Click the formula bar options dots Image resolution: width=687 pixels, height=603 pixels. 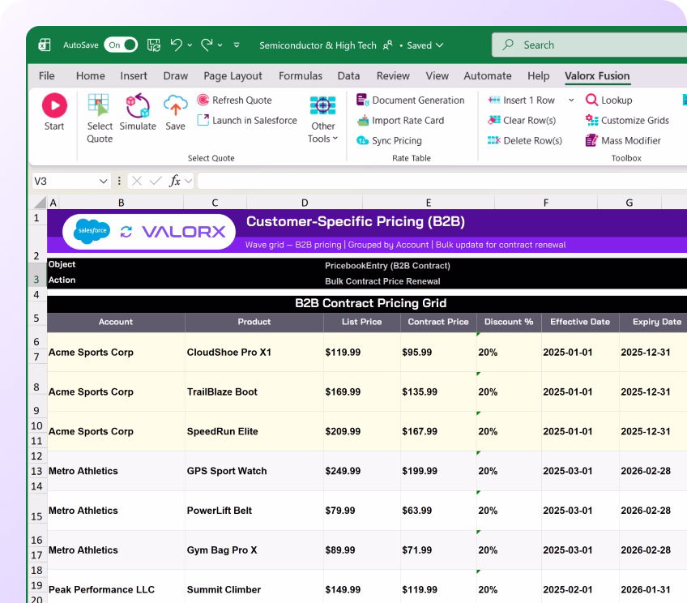[x=119, y=181]
